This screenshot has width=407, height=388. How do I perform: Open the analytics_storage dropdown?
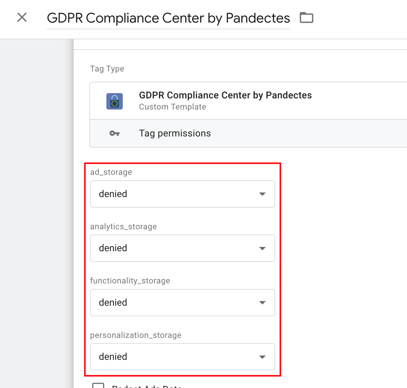point(182,248)
